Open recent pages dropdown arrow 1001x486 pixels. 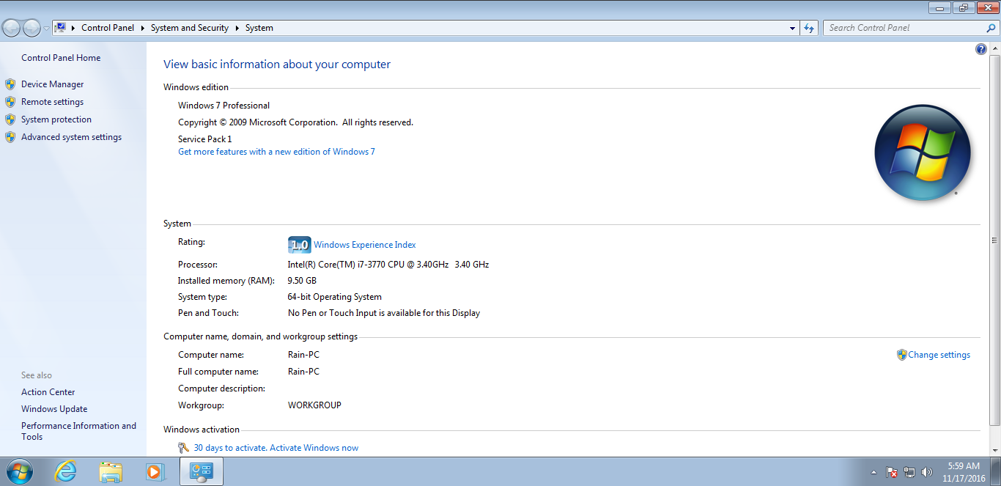point(47,29)
